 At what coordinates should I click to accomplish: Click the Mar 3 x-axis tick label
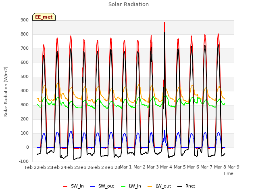[153, 167]
